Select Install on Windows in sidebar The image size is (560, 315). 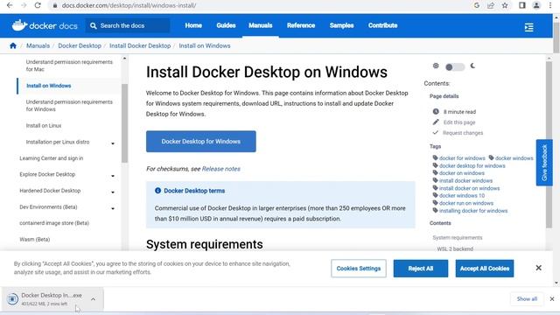pos(49,86)
